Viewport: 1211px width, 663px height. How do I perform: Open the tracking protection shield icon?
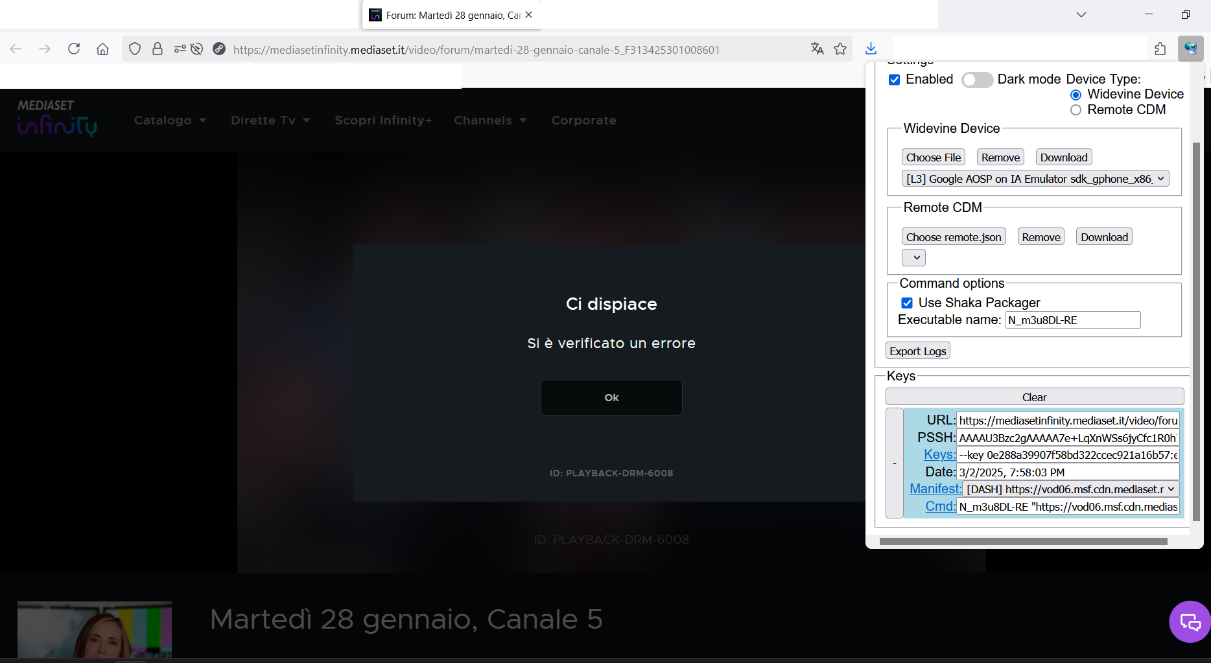click(135, 49)
